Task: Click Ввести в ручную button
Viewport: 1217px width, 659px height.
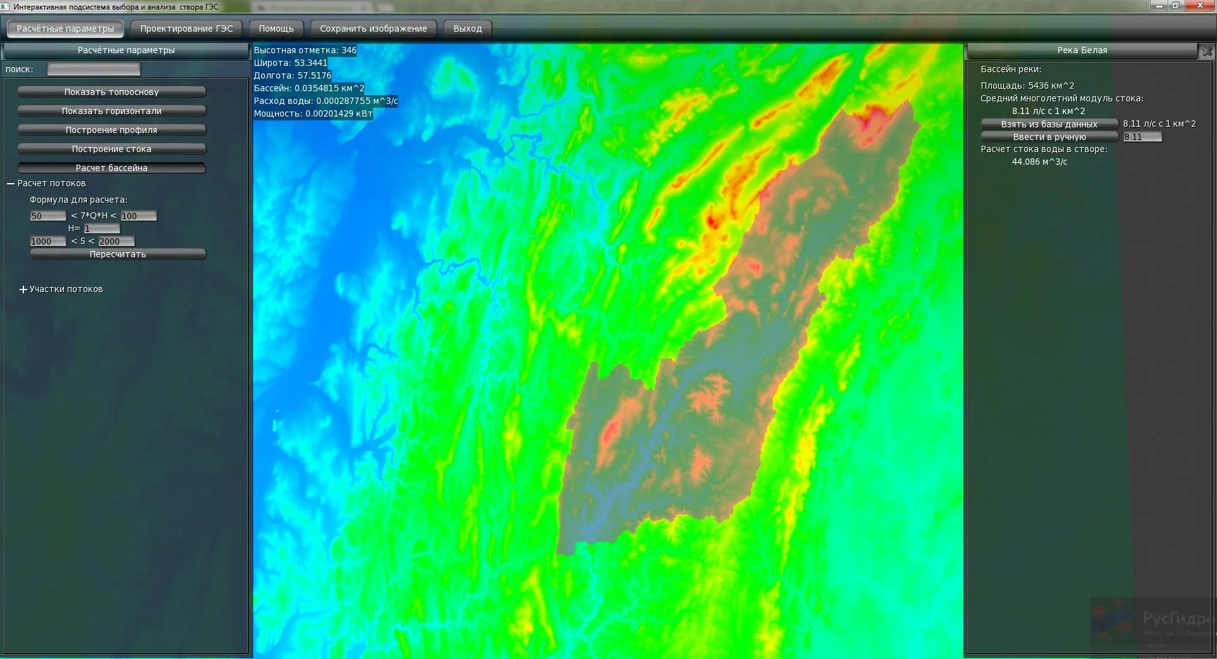Action: click(x=1049, y=137)
